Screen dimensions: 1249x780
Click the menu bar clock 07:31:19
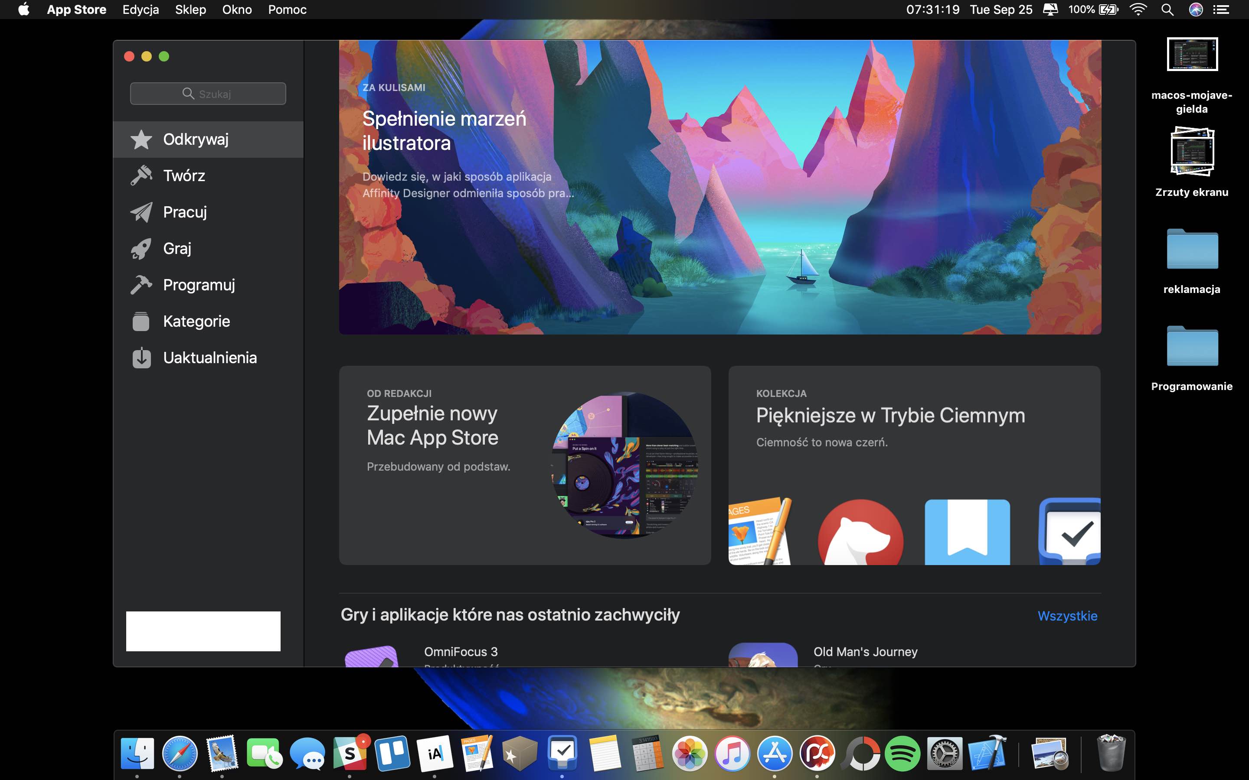(932, 9)
